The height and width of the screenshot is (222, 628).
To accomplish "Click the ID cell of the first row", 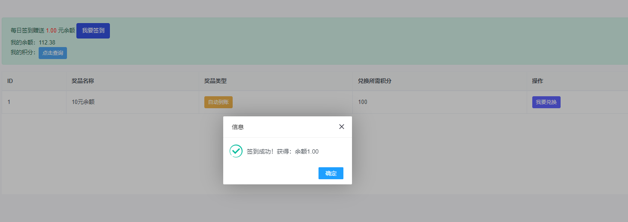I will click(9, 102).
